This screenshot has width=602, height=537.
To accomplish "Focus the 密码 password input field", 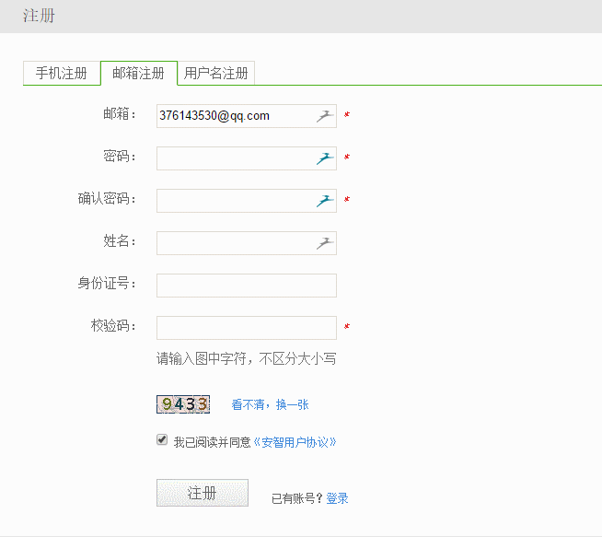I will tap(235, 158).
